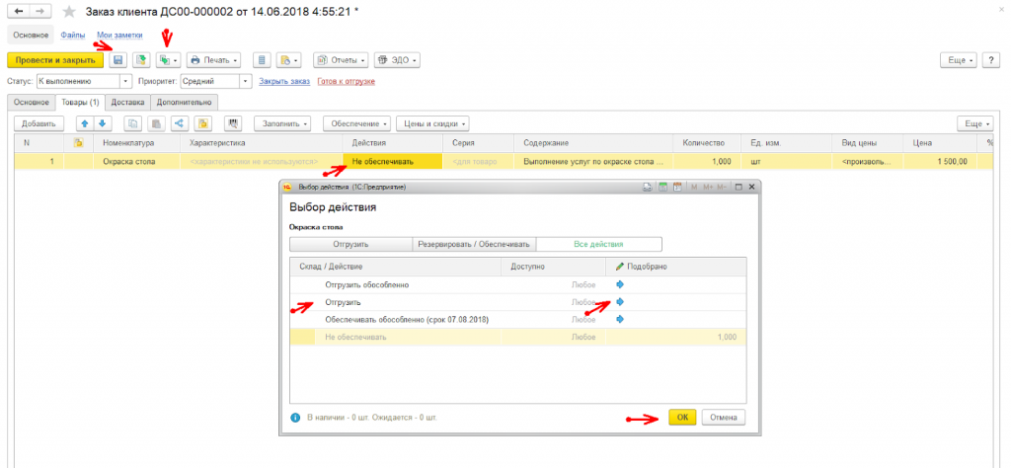Toggle the Отгрузить filter button in dialog

(x=350, y=244)
